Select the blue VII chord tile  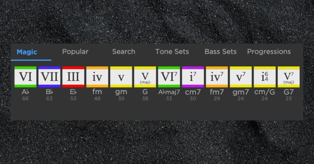(49, 77)
